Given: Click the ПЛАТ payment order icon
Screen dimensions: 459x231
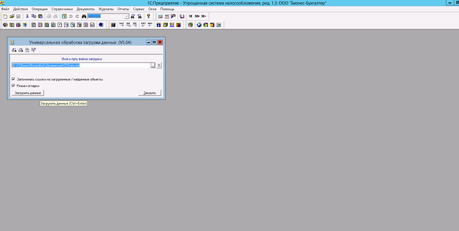Looking at the screenshot, I should (122, 25).
